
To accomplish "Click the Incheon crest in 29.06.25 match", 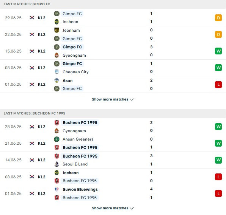I will click(56, 22).
